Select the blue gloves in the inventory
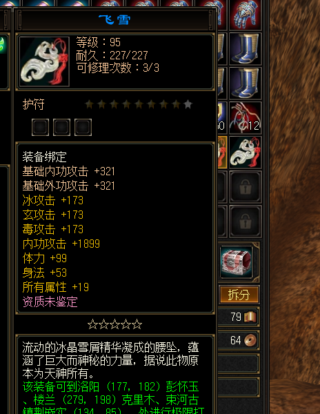320x414 pixels. 245,14
